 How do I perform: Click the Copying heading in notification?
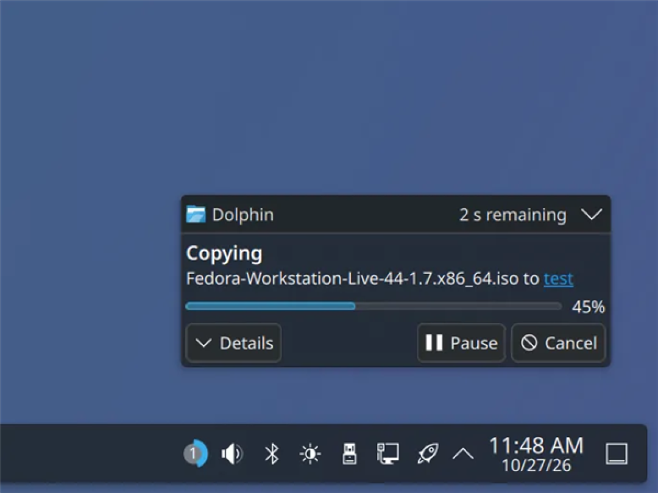click(224, 254)
